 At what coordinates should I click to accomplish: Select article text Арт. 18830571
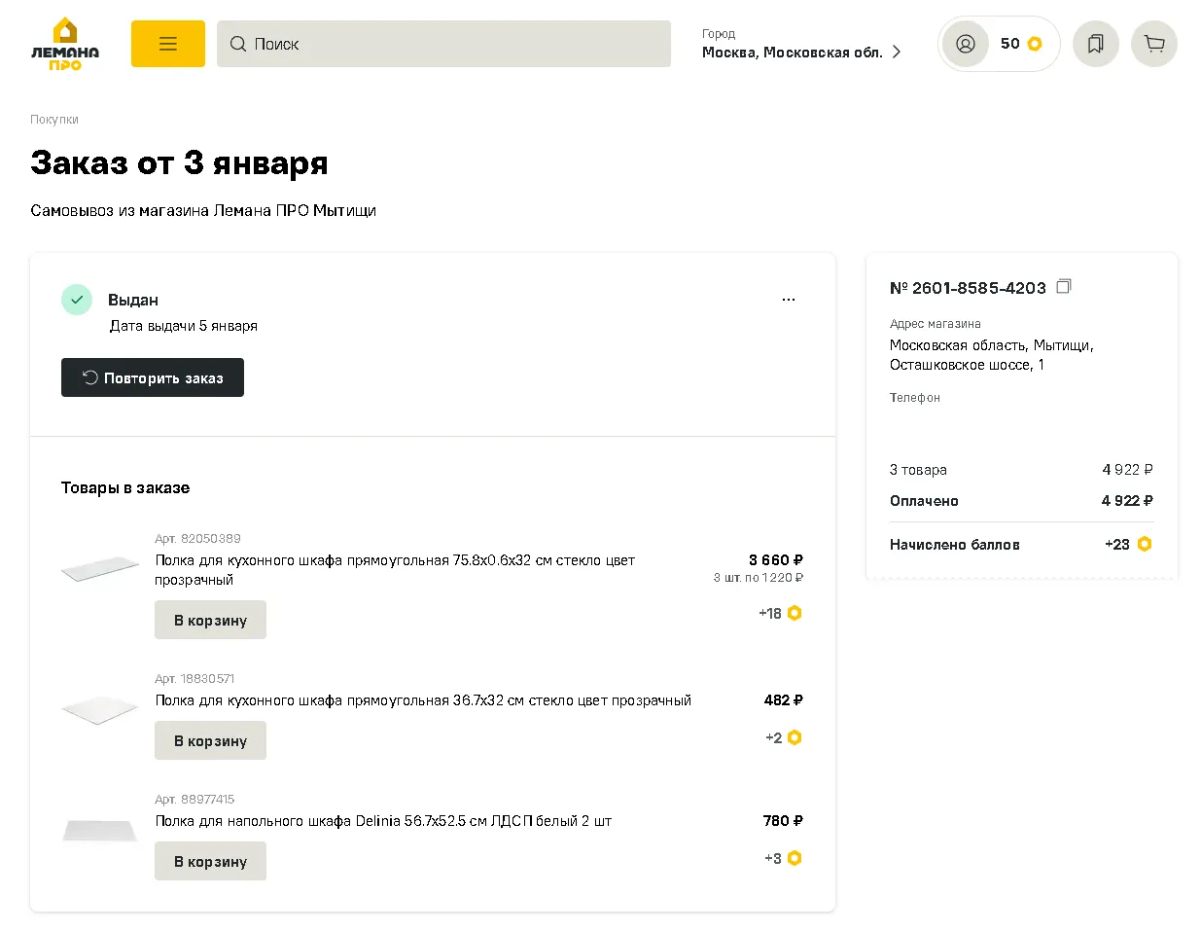pyautogui.click(x=194, y=678)
